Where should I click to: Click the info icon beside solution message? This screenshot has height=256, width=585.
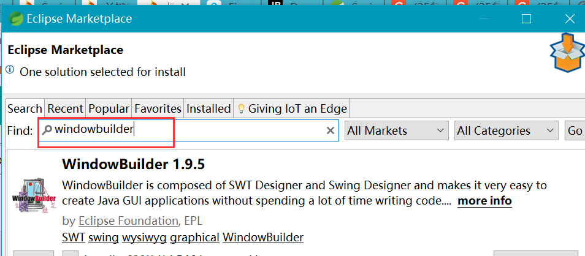pyautogui.click(x=10, y=70)
